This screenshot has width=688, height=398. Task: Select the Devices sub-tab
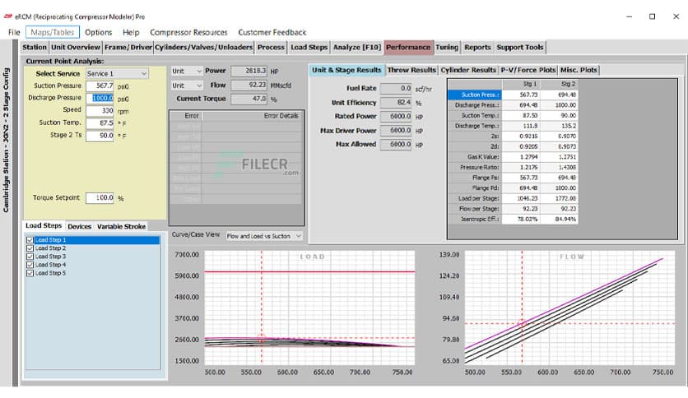80,227
